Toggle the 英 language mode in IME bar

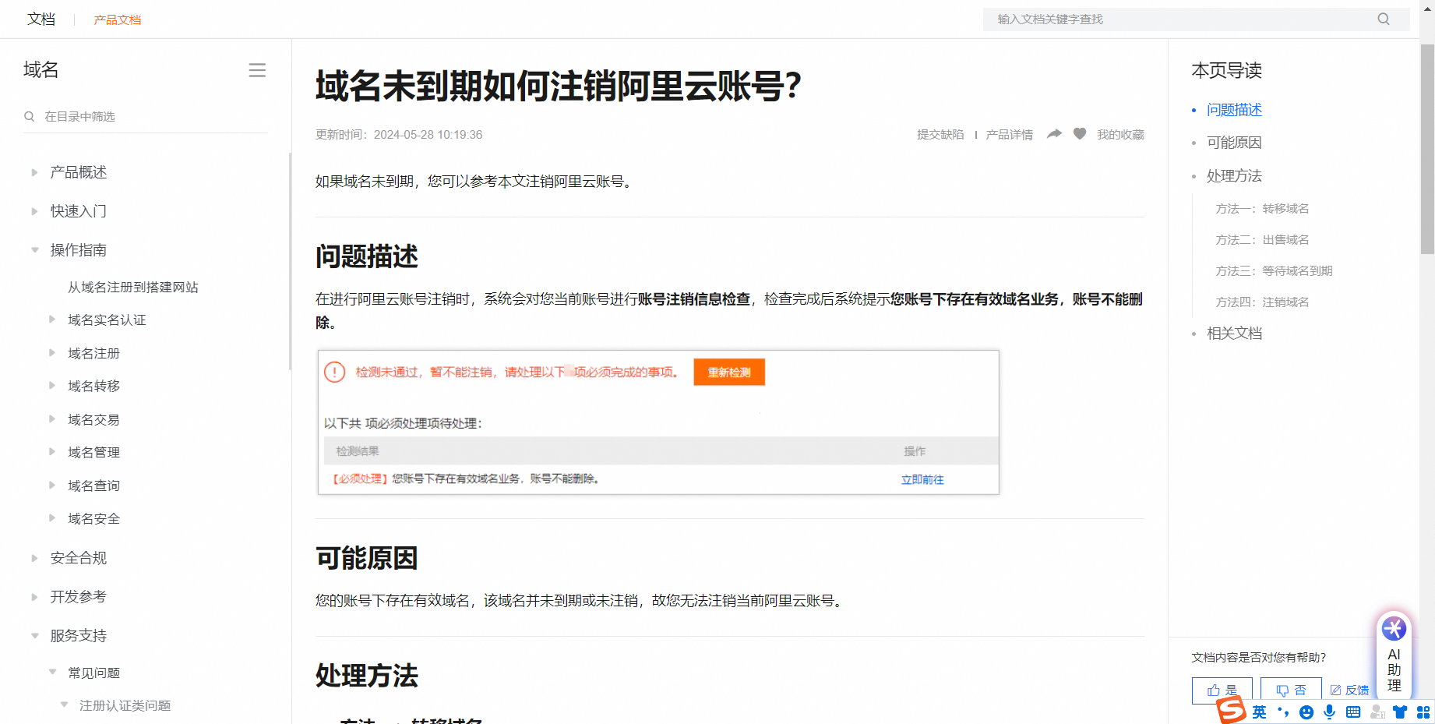[1260, 712]
